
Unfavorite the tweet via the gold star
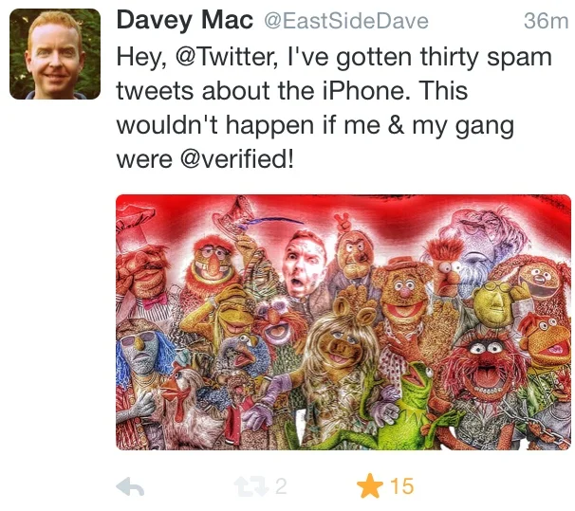(370, 486)
